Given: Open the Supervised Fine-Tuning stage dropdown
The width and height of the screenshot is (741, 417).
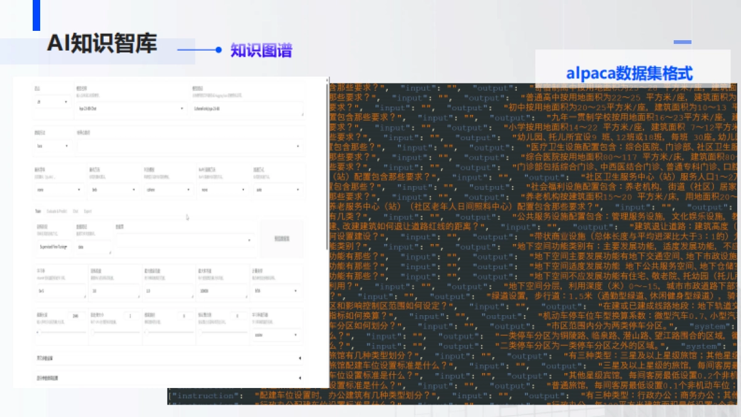Looking at the screenshot, I should click(53, 246).
